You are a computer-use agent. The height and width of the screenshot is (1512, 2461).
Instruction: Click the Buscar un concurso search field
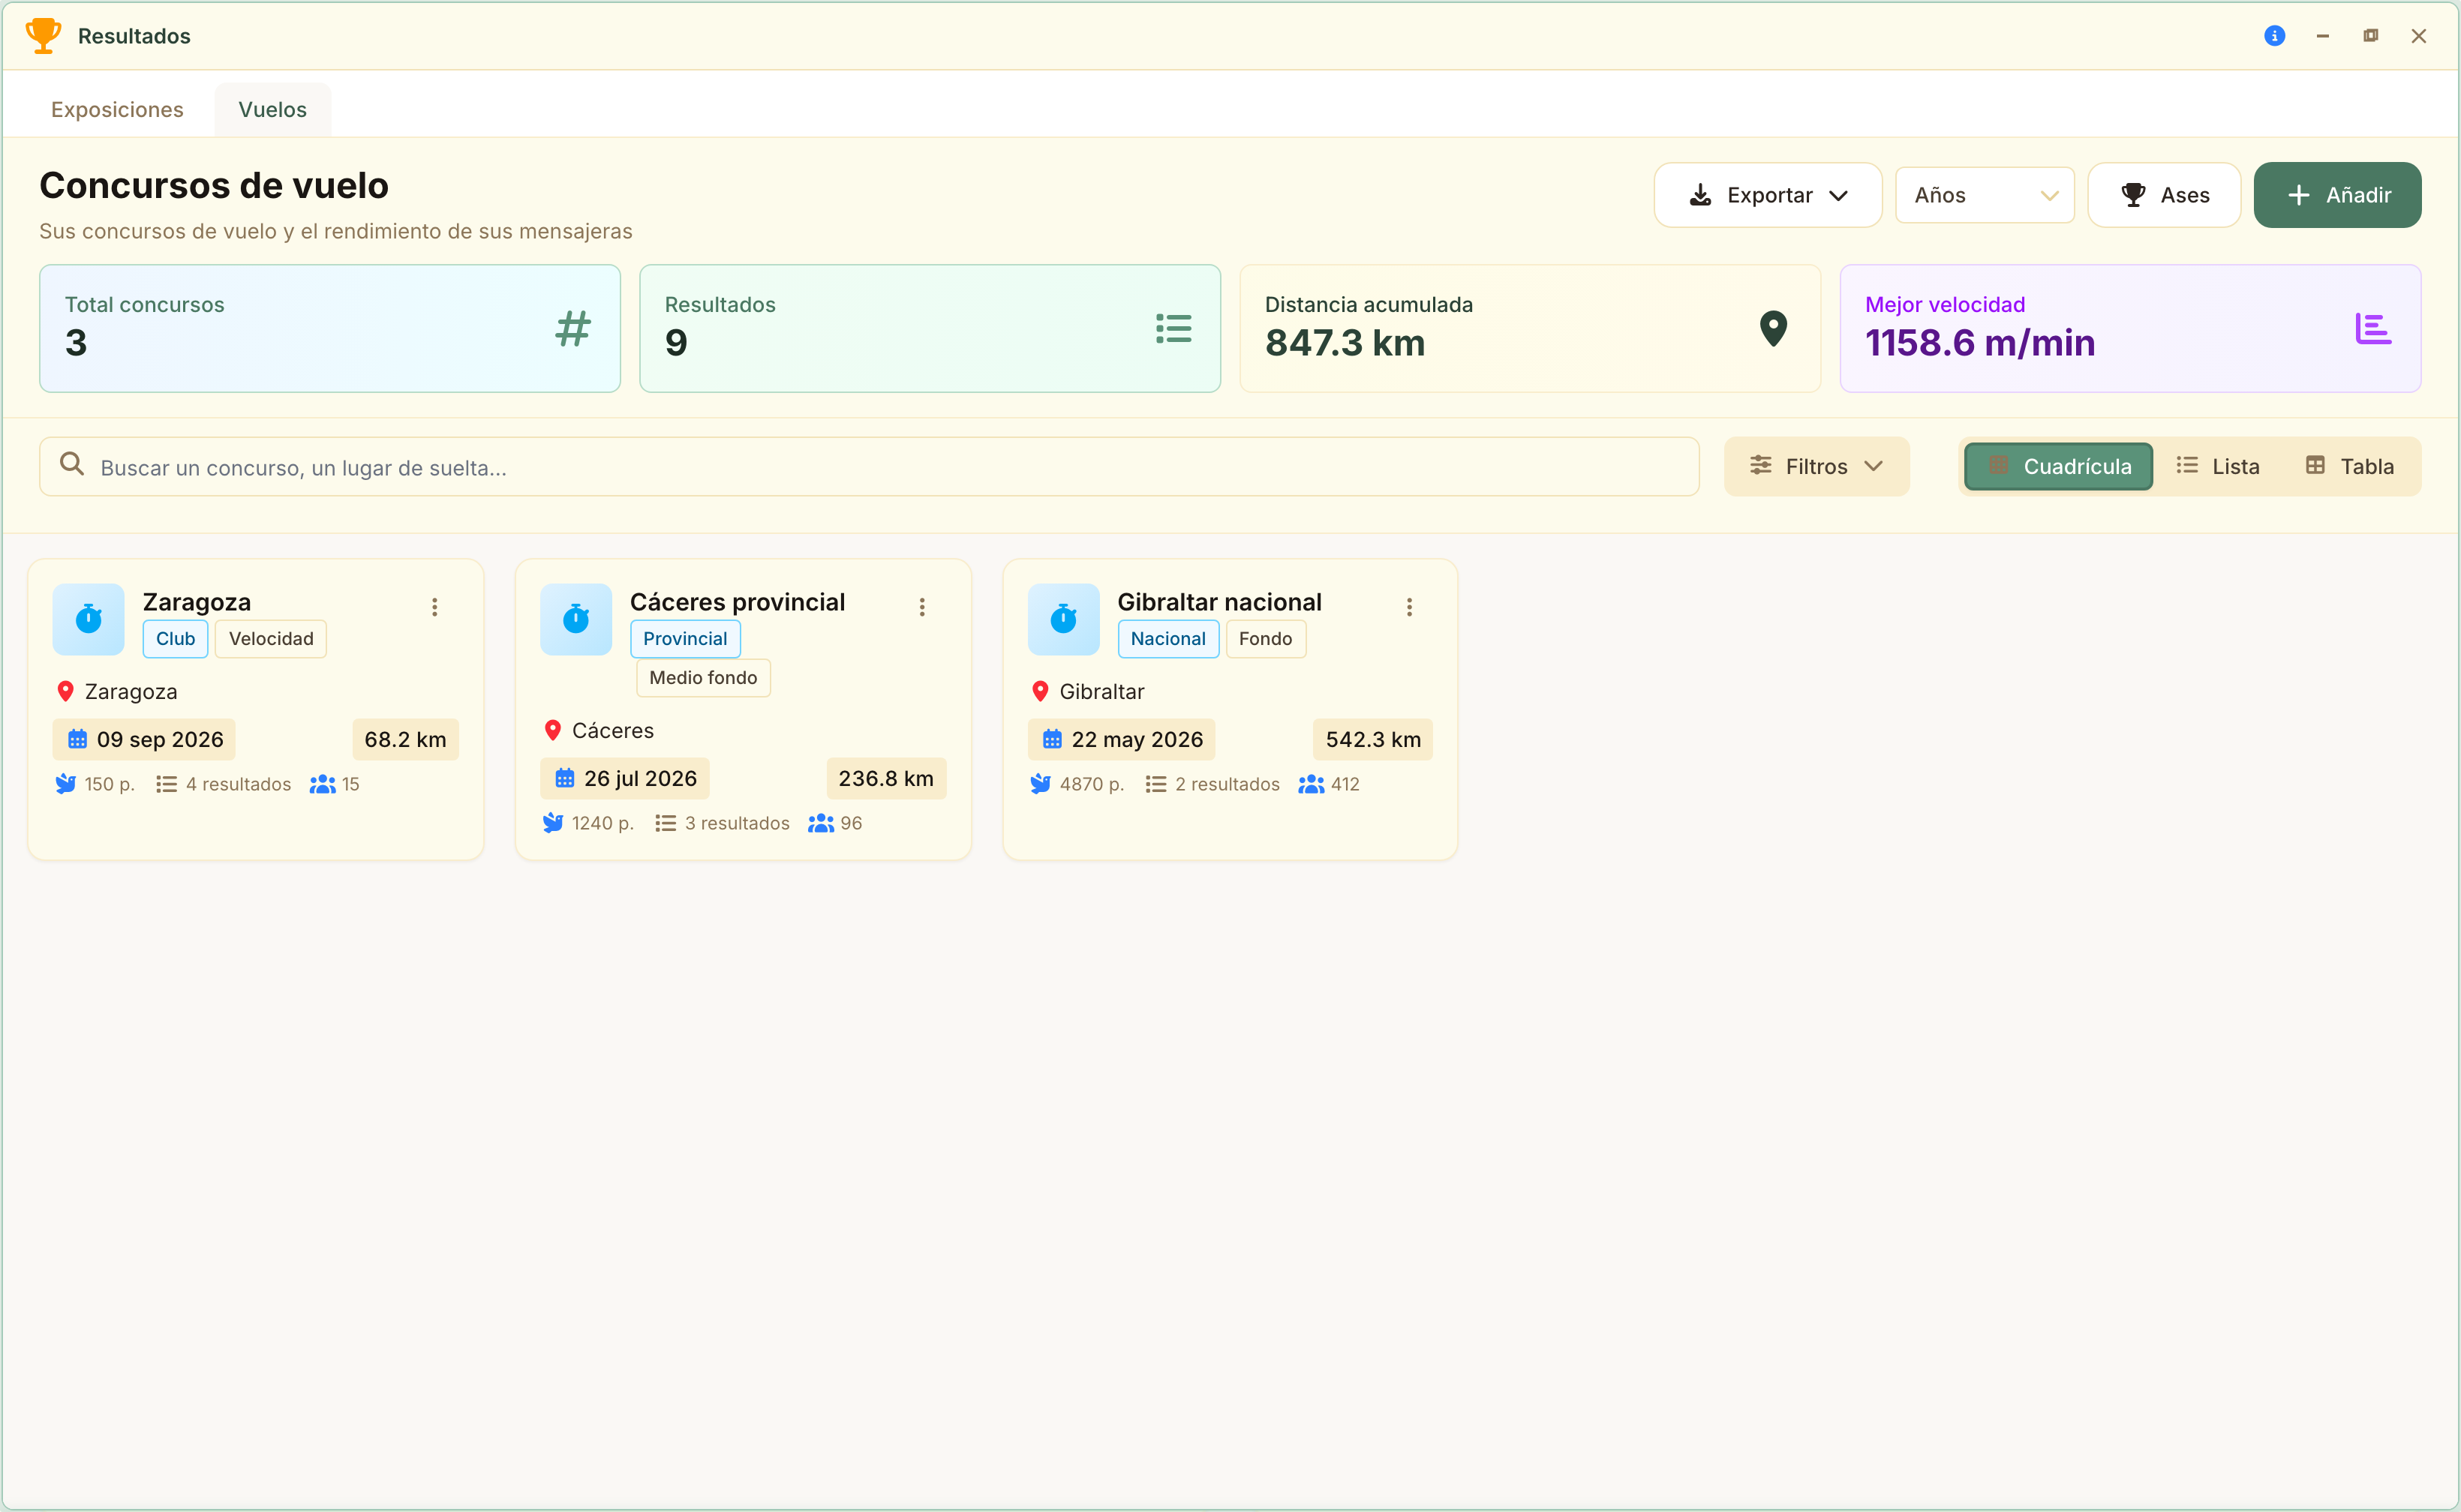[870, 466]
